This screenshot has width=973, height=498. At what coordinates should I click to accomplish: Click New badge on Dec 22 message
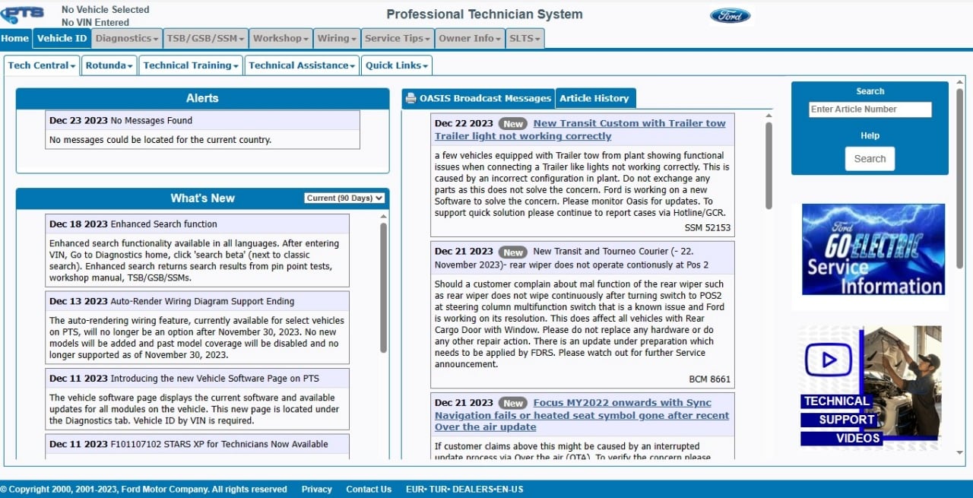513,124
